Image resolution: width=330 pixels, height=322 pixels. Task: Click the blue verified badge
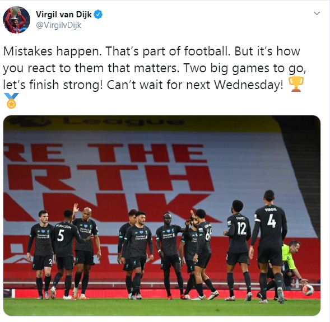pos(98,15)
